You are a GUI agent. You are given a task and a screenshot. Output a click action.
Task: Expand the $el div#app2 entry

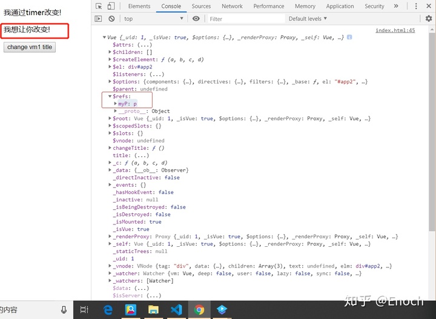pos(110,67)
